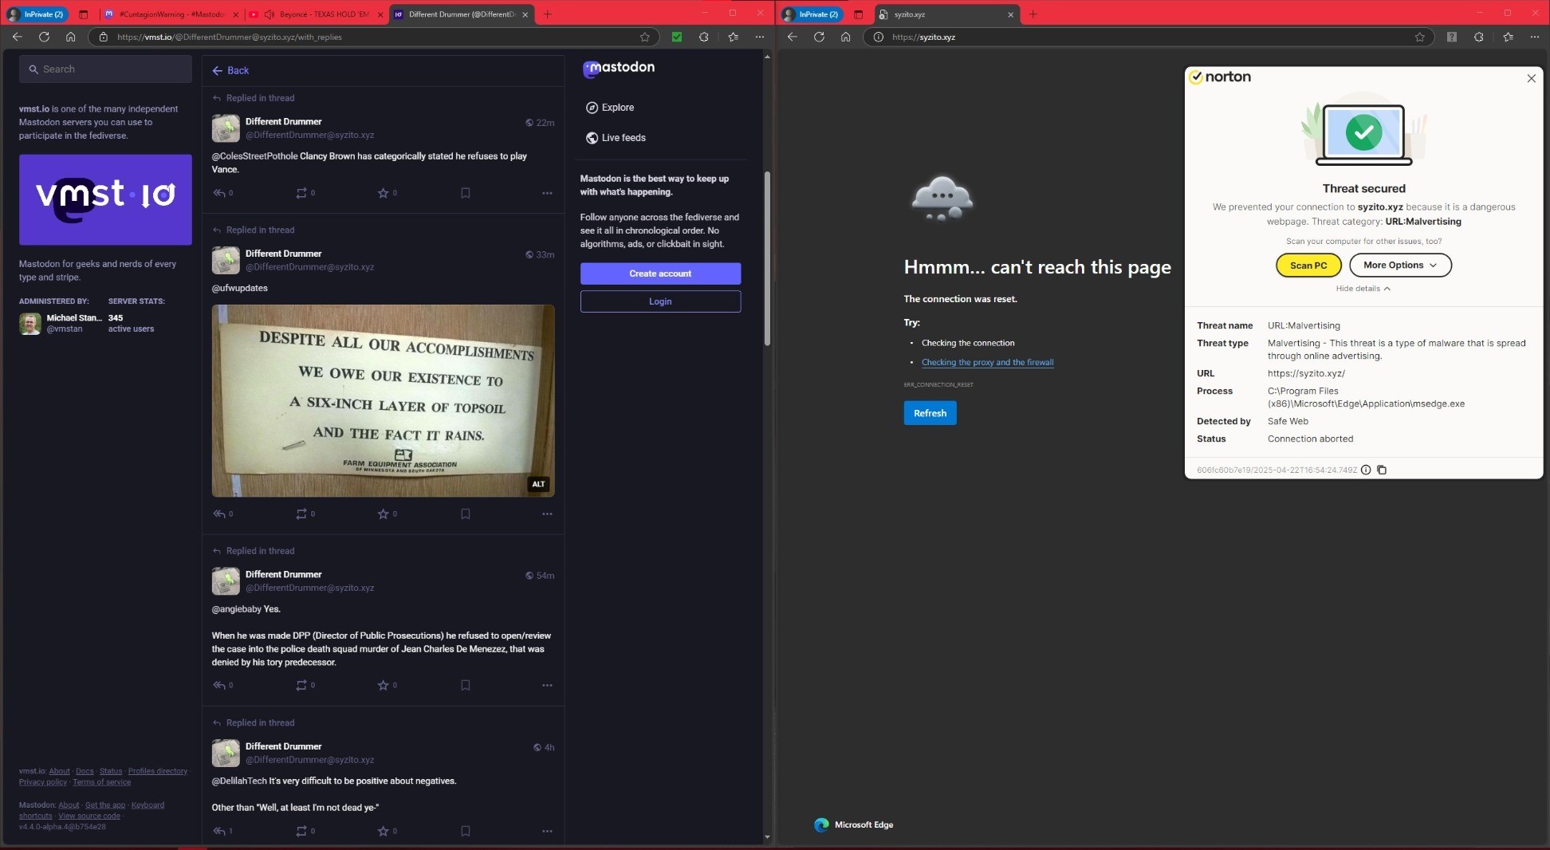The image size is (1550, 850).
Task: Open Live feeds in Mastodon
Action: (616, 138)
